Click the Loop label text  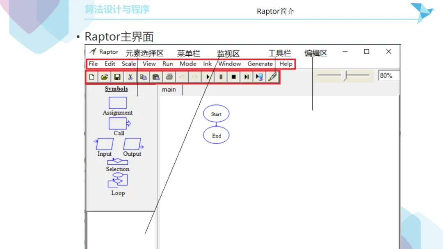click(x=118, y=193)
